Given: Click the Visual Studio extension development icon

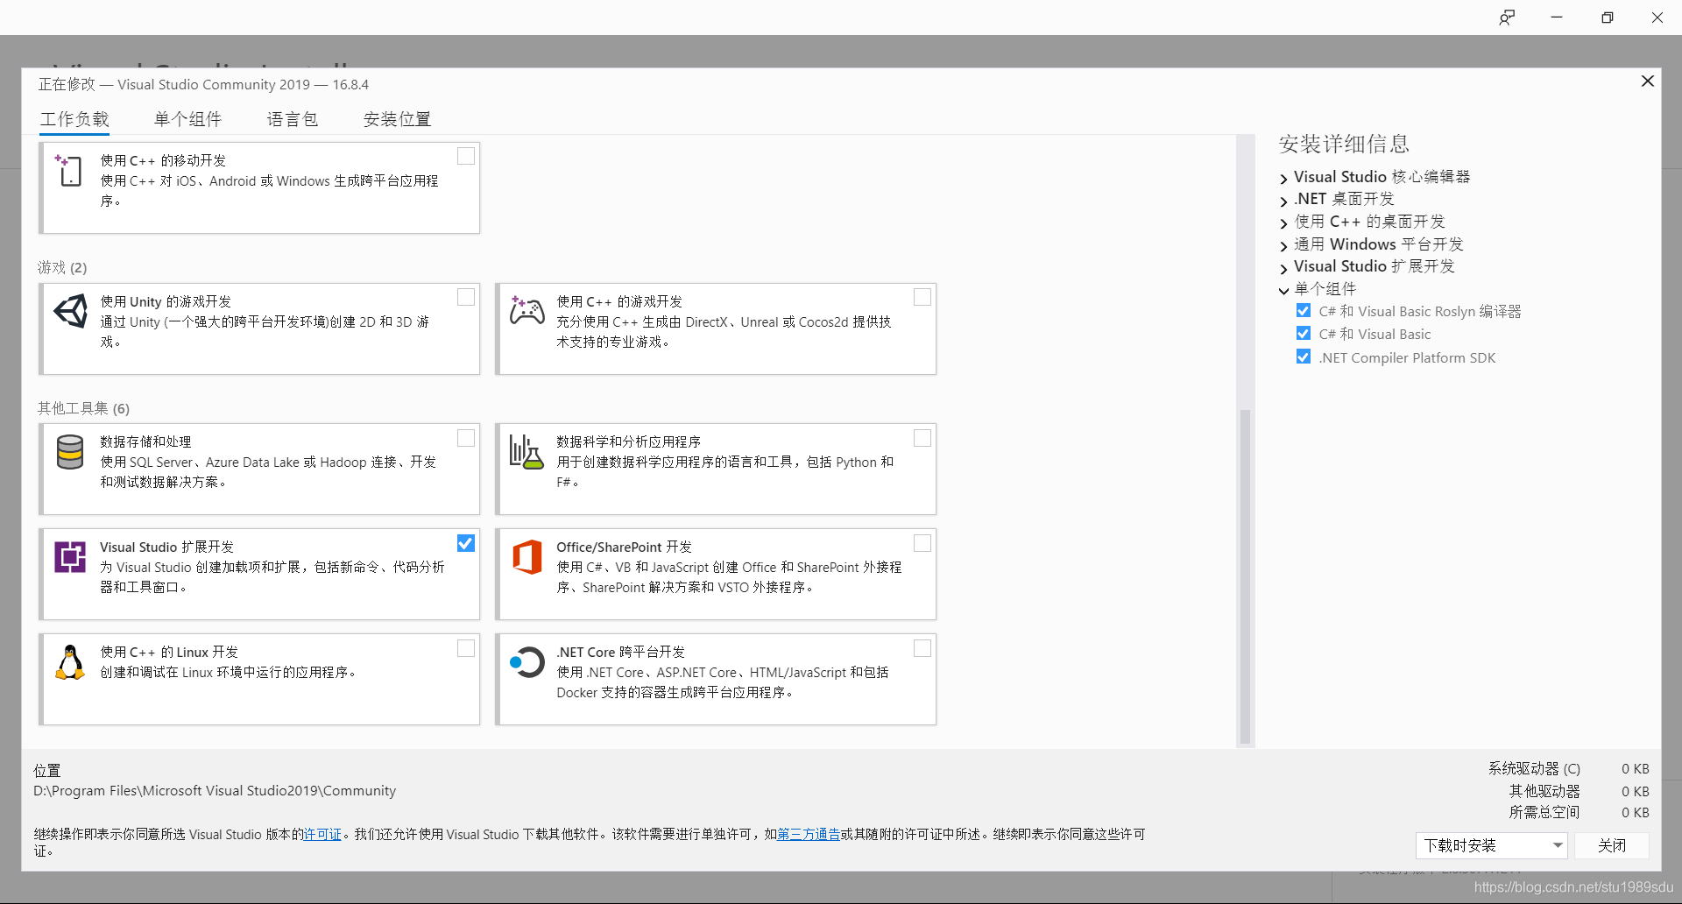Looking at the screenshot, I should [x=70, y=557].
